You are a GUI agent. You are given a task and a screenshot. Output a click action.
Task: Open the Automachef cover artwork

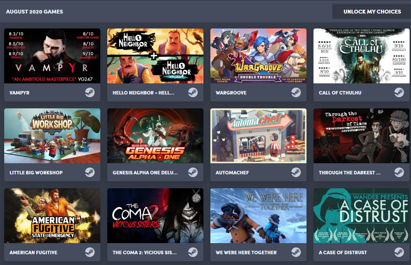(x=258, y=136)
